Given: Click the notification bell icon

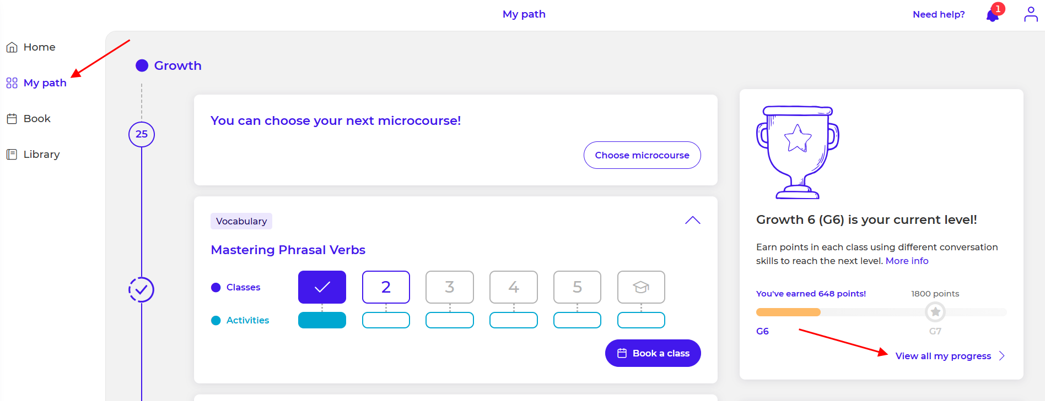Looking at the screenshot, I should pyautogui.click(x=992, y=15).
